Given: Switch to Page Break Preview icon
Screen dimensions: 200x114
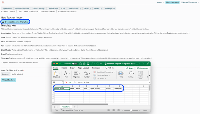Looking at the screenshot, I should [x=119, y=110].
